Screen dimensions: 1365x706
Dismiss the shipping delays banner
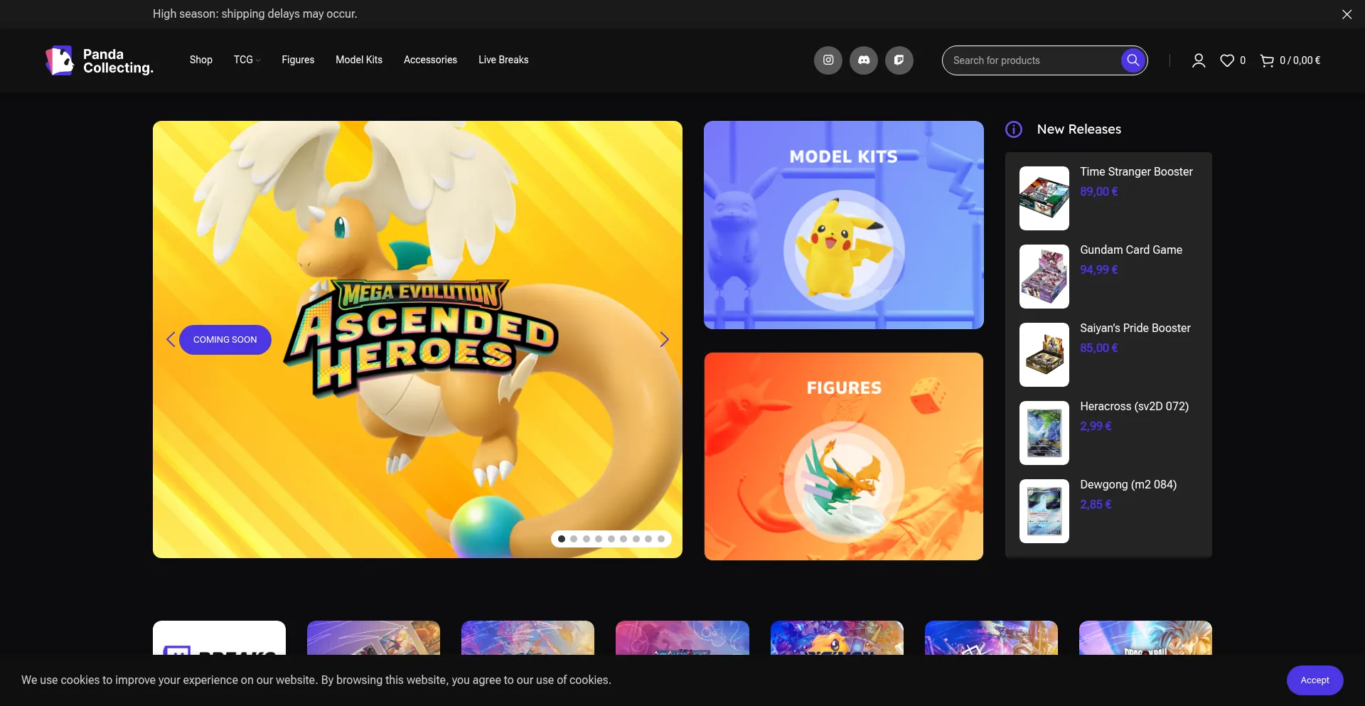coord(1347,14)
